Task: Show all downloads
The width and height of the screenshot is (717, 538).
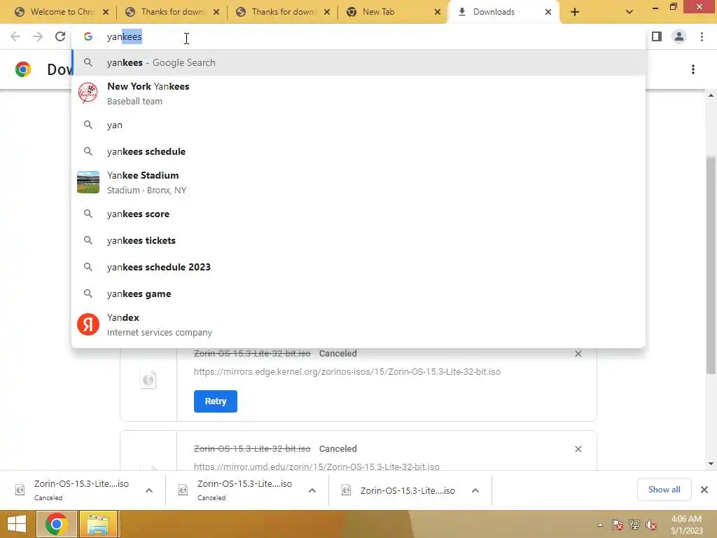Action: tap(664, 490)
